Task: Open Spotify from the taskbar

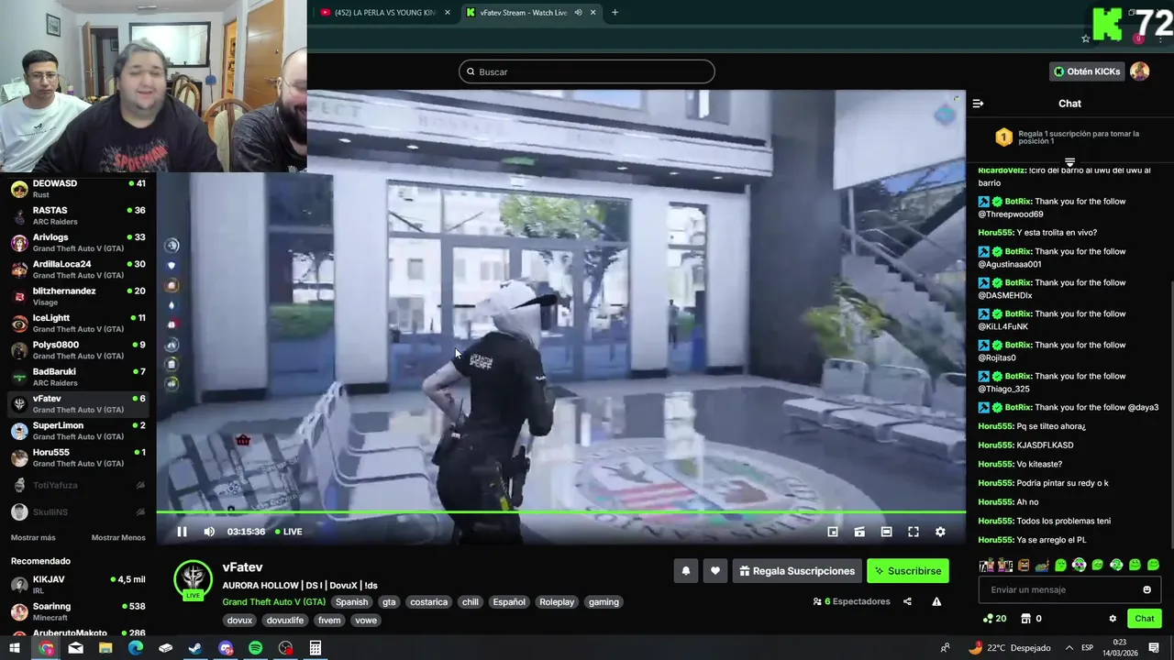Action: (x=256, y=648)
